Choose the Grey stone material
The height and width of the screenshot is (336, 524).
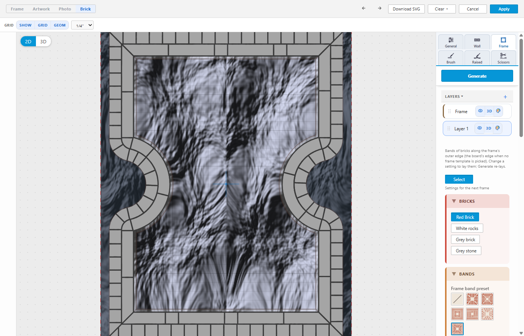(x=466, y=251)
